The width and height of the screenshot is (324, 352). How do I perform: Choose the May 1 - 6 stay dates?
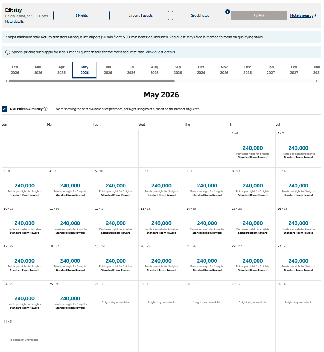tap(252, 149)
